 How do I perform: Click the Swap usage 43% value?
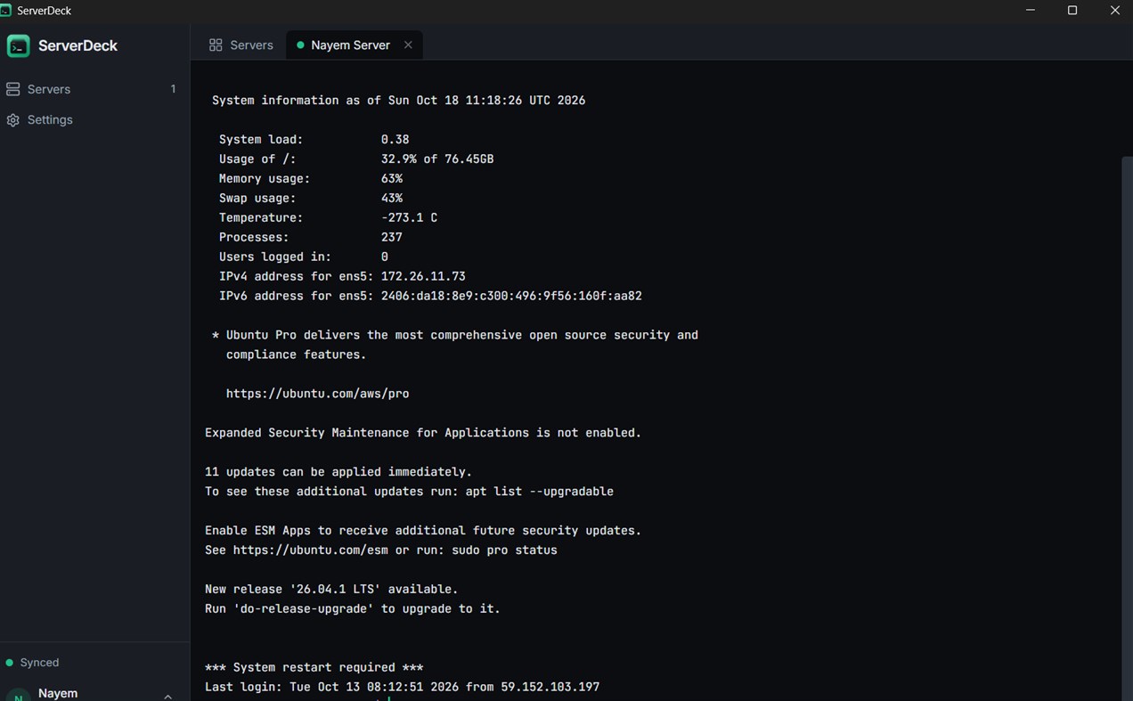click(x=392, y=198)
